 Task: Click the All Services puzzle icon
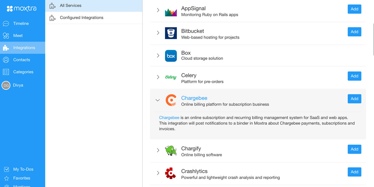[52, 6]
